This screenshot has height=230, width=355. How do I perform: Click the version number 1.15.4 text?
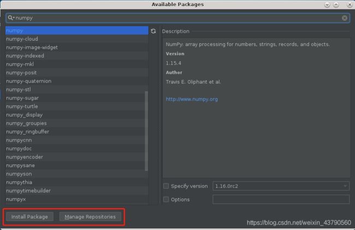174,63
